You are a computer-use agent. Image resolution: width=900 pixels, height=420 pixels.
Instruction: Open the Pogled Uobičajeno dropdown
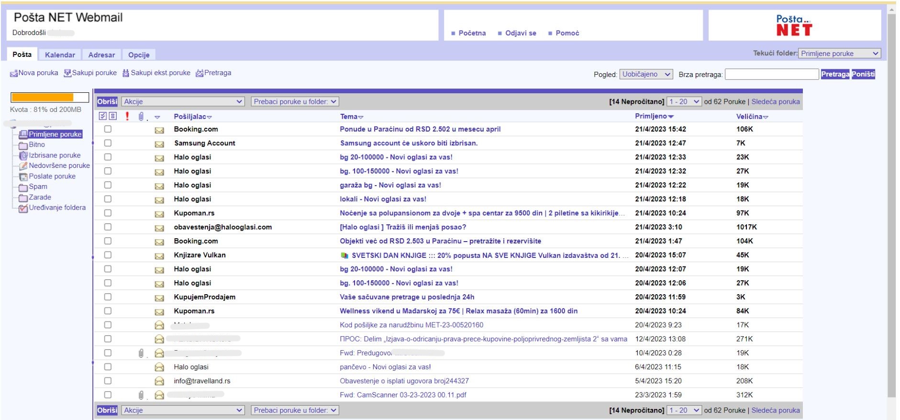646,74
